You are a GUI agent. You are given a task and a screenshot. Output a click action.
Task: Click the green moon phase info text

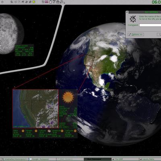click(24, 50)
